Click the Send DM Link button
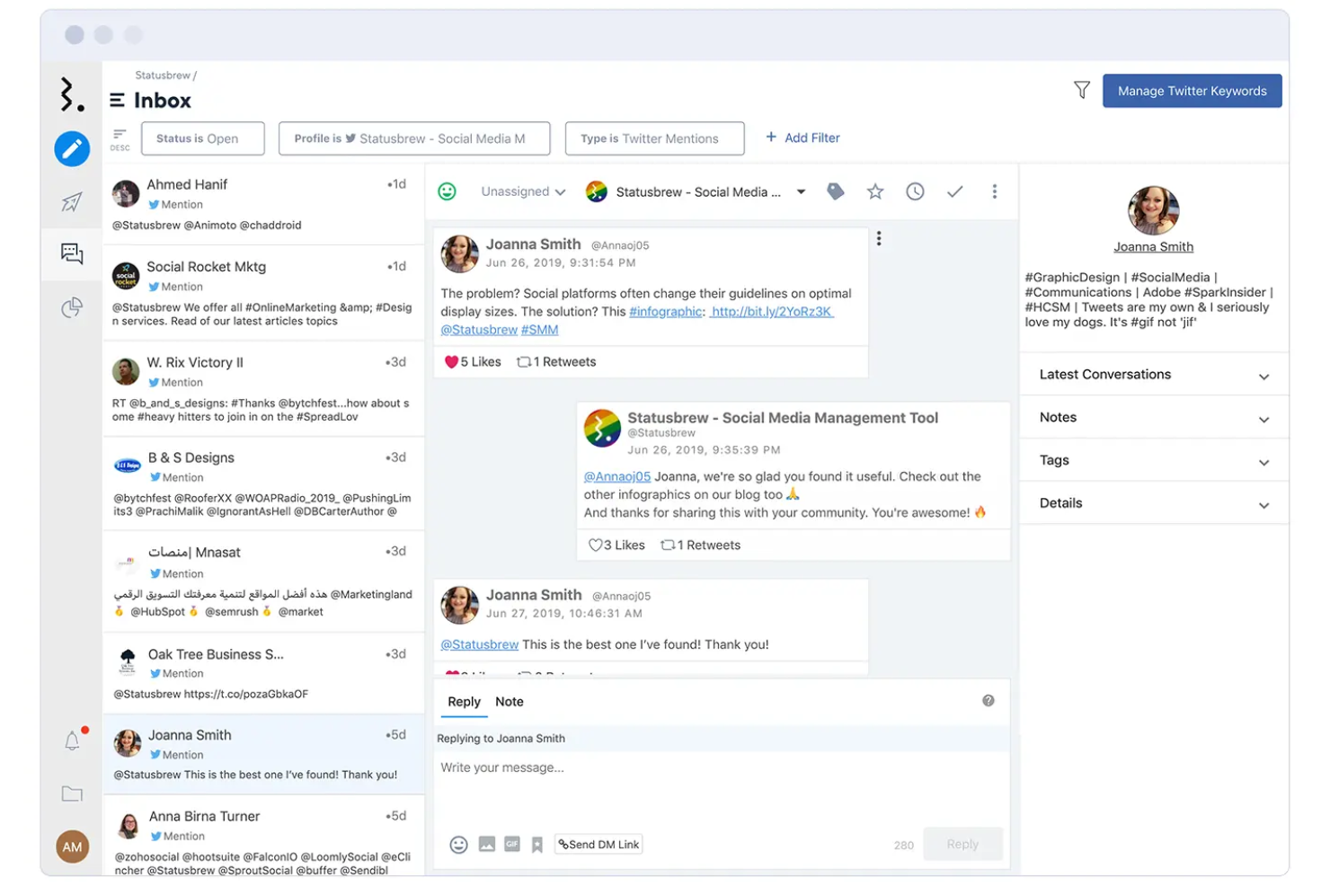Viewport: 1330px width, 887px height. pos(598,845)
